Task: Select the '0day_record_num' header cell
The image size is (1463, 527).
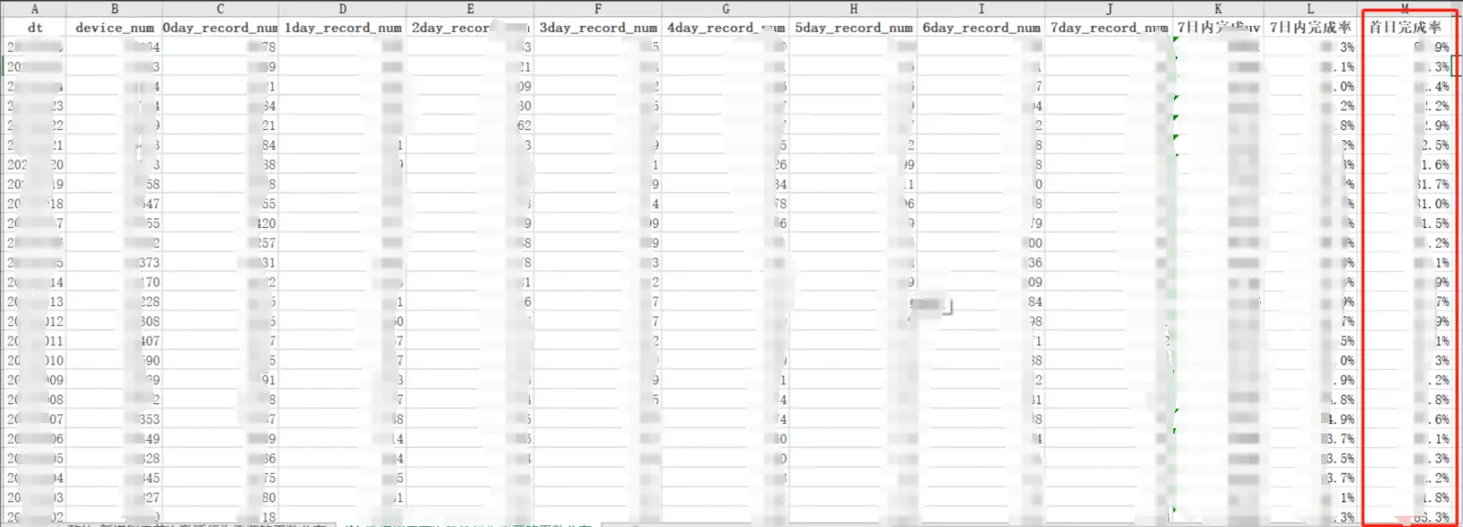Action: 220,28
